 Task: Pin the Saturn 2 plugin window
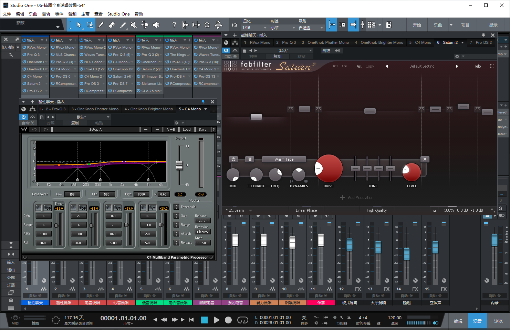pyautogui.click(x=483, y=35)
